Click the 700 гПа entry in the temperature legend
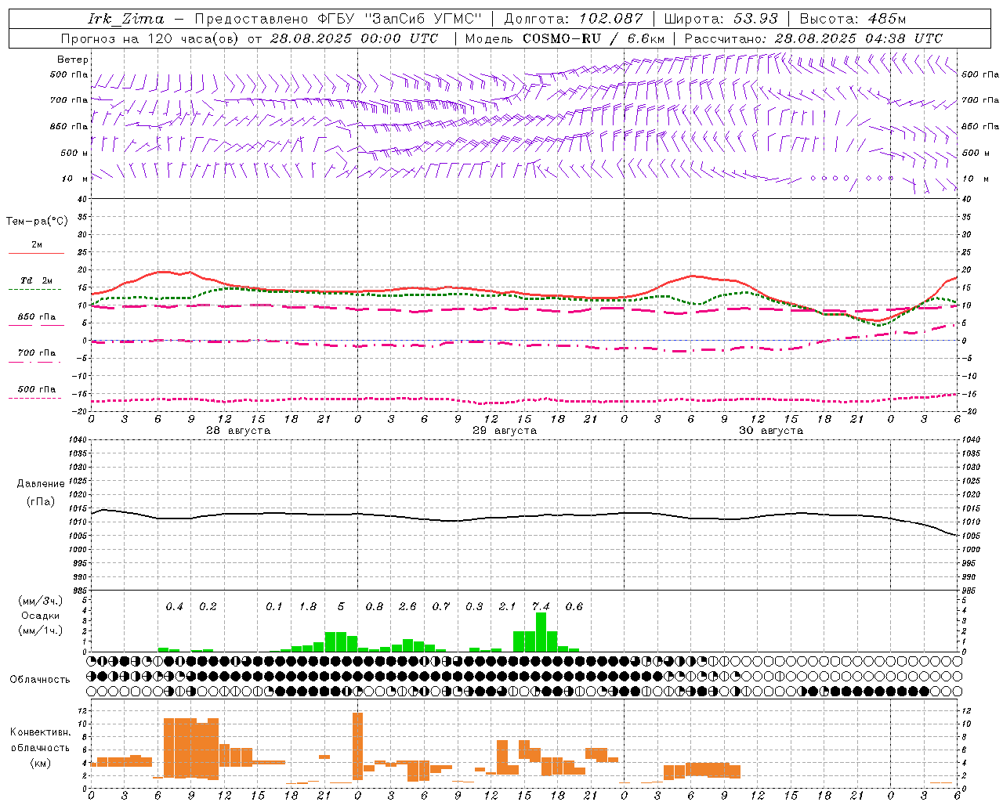 pyautogui.click(x=37, y=356)
